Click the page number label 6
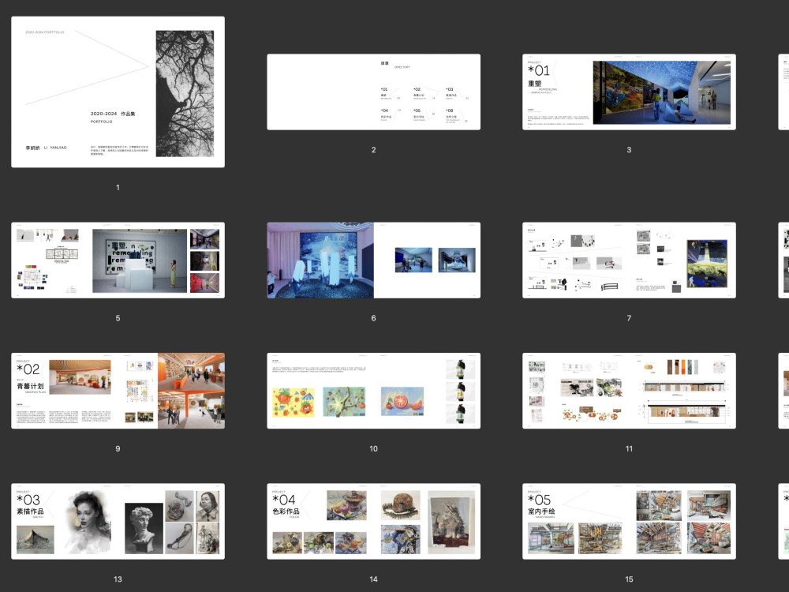 373,317
